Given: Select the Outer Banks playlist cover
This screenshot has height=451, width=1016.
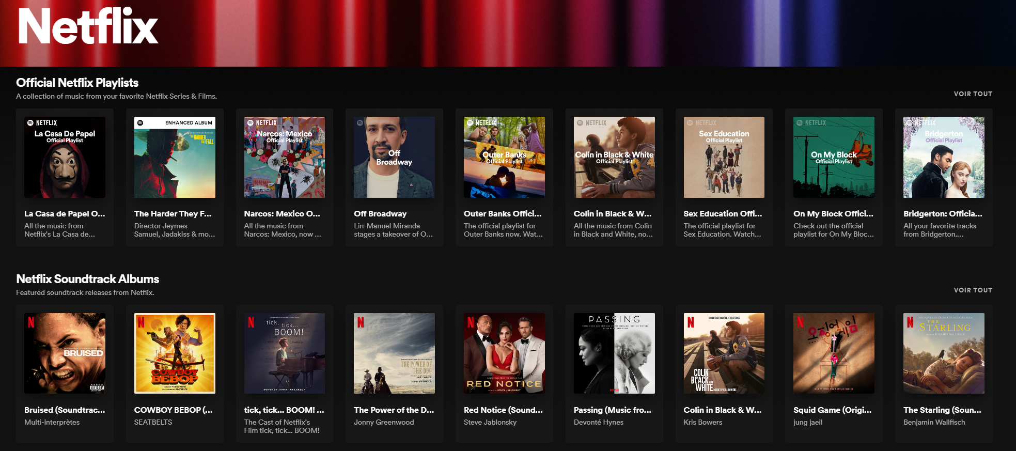Looking at the screenshot, I should tap(504, 157).
